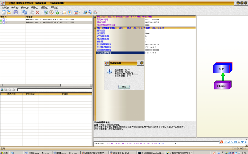Screen dimensions: 248x154
Task: Click the network magnifier search icon
Action: tap(90, 12)
